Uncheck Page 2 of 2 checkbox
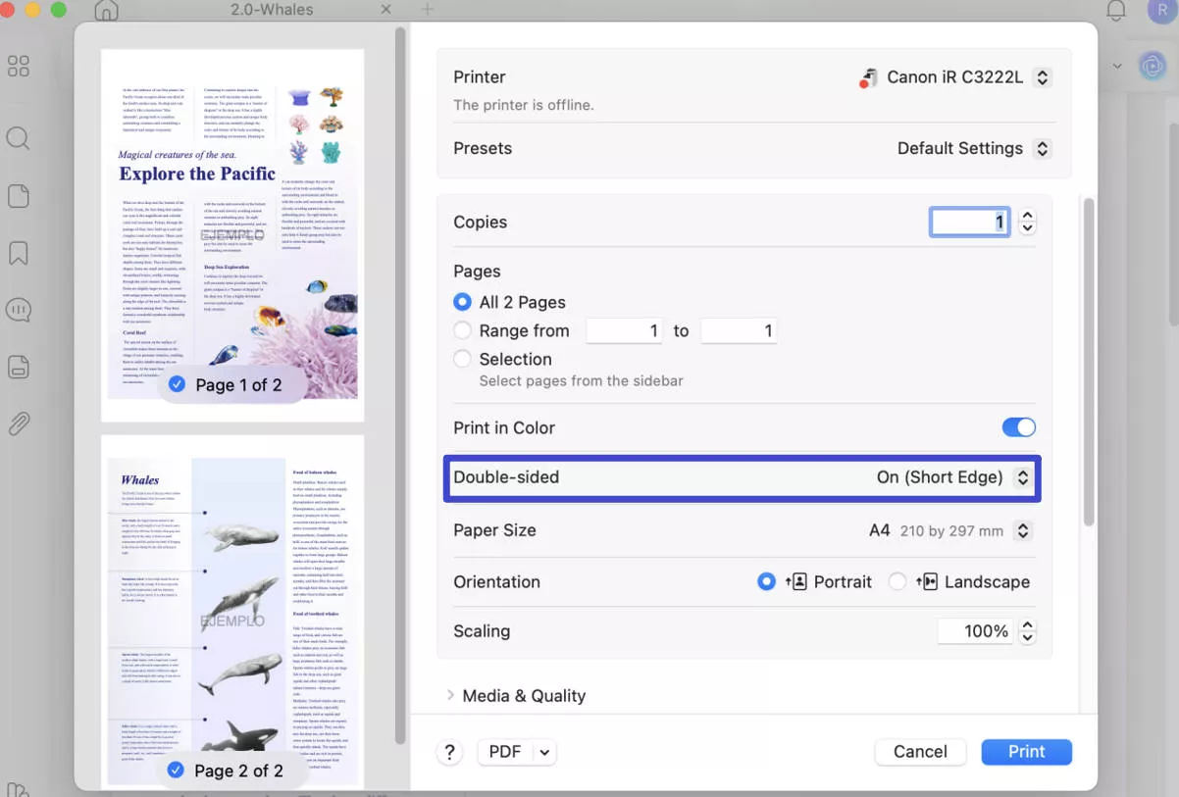 pos(176,771)
